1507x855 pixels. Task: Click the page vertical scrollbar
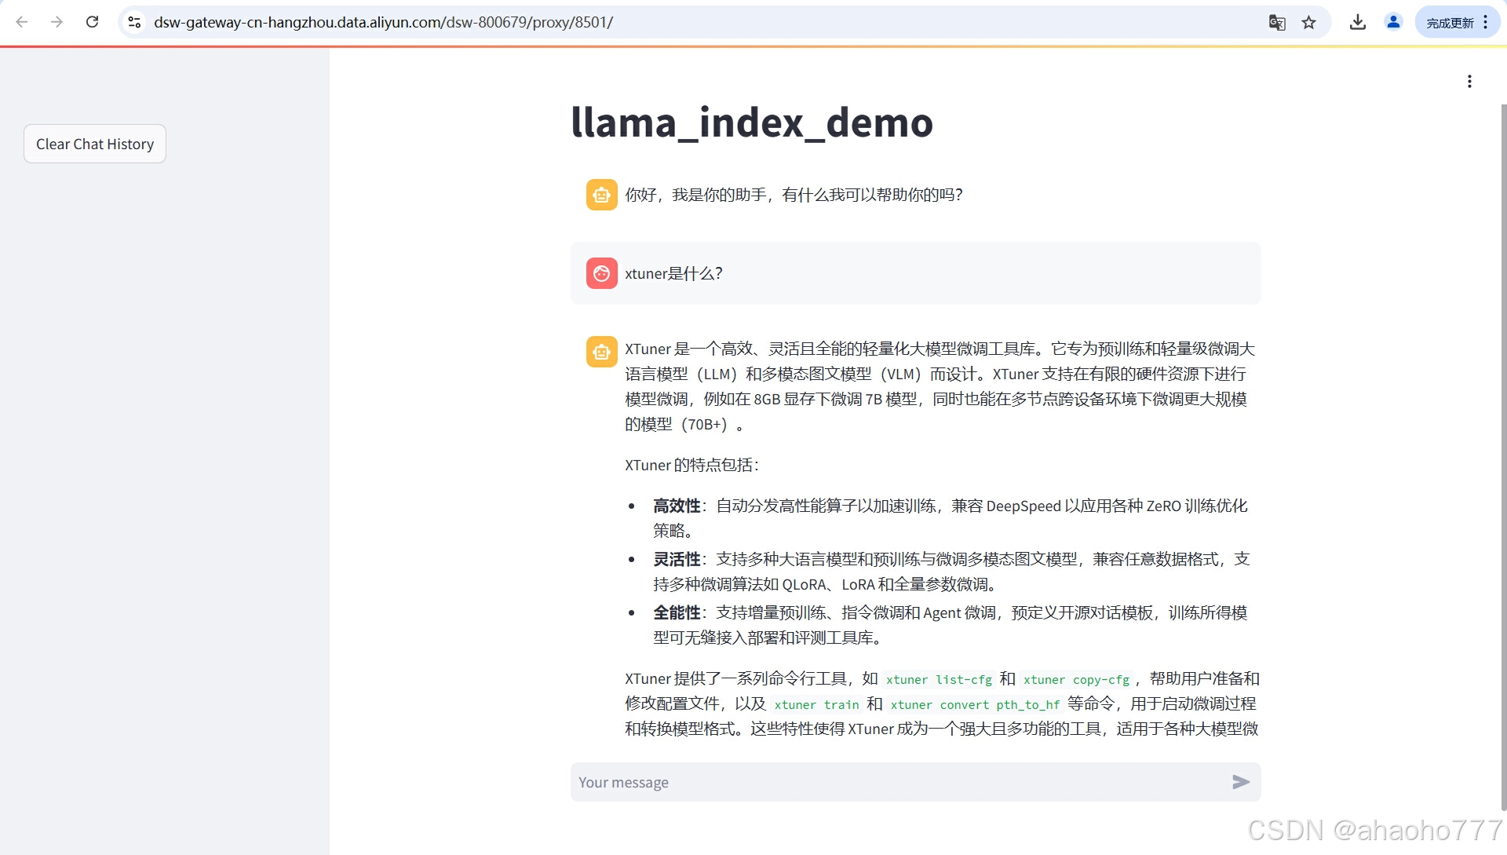tap(1503, 455)
